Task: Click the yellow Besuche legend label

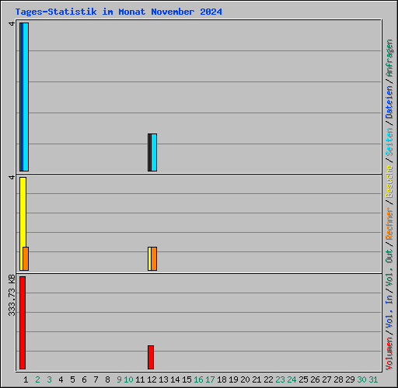Action: [x=389, y=182]
